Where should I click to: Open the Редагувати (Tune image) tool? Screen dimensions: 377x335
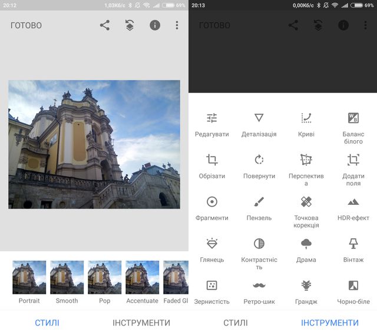pyautogui.click(x=212, y=124)
